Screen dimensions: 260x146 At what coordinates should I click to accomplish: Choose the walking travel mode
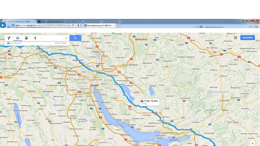pos(35,38)
